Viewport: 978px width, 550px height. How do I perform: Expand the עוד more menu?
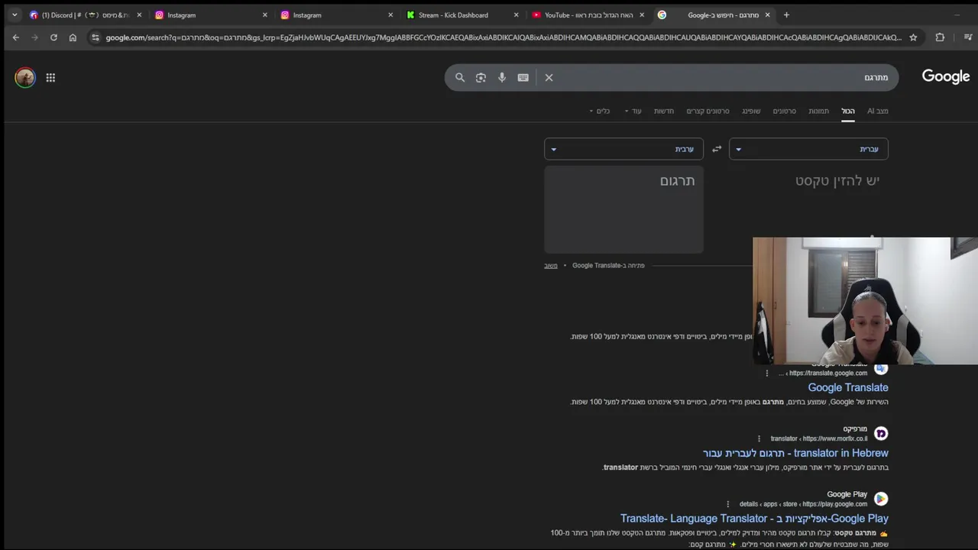[633, 111]
